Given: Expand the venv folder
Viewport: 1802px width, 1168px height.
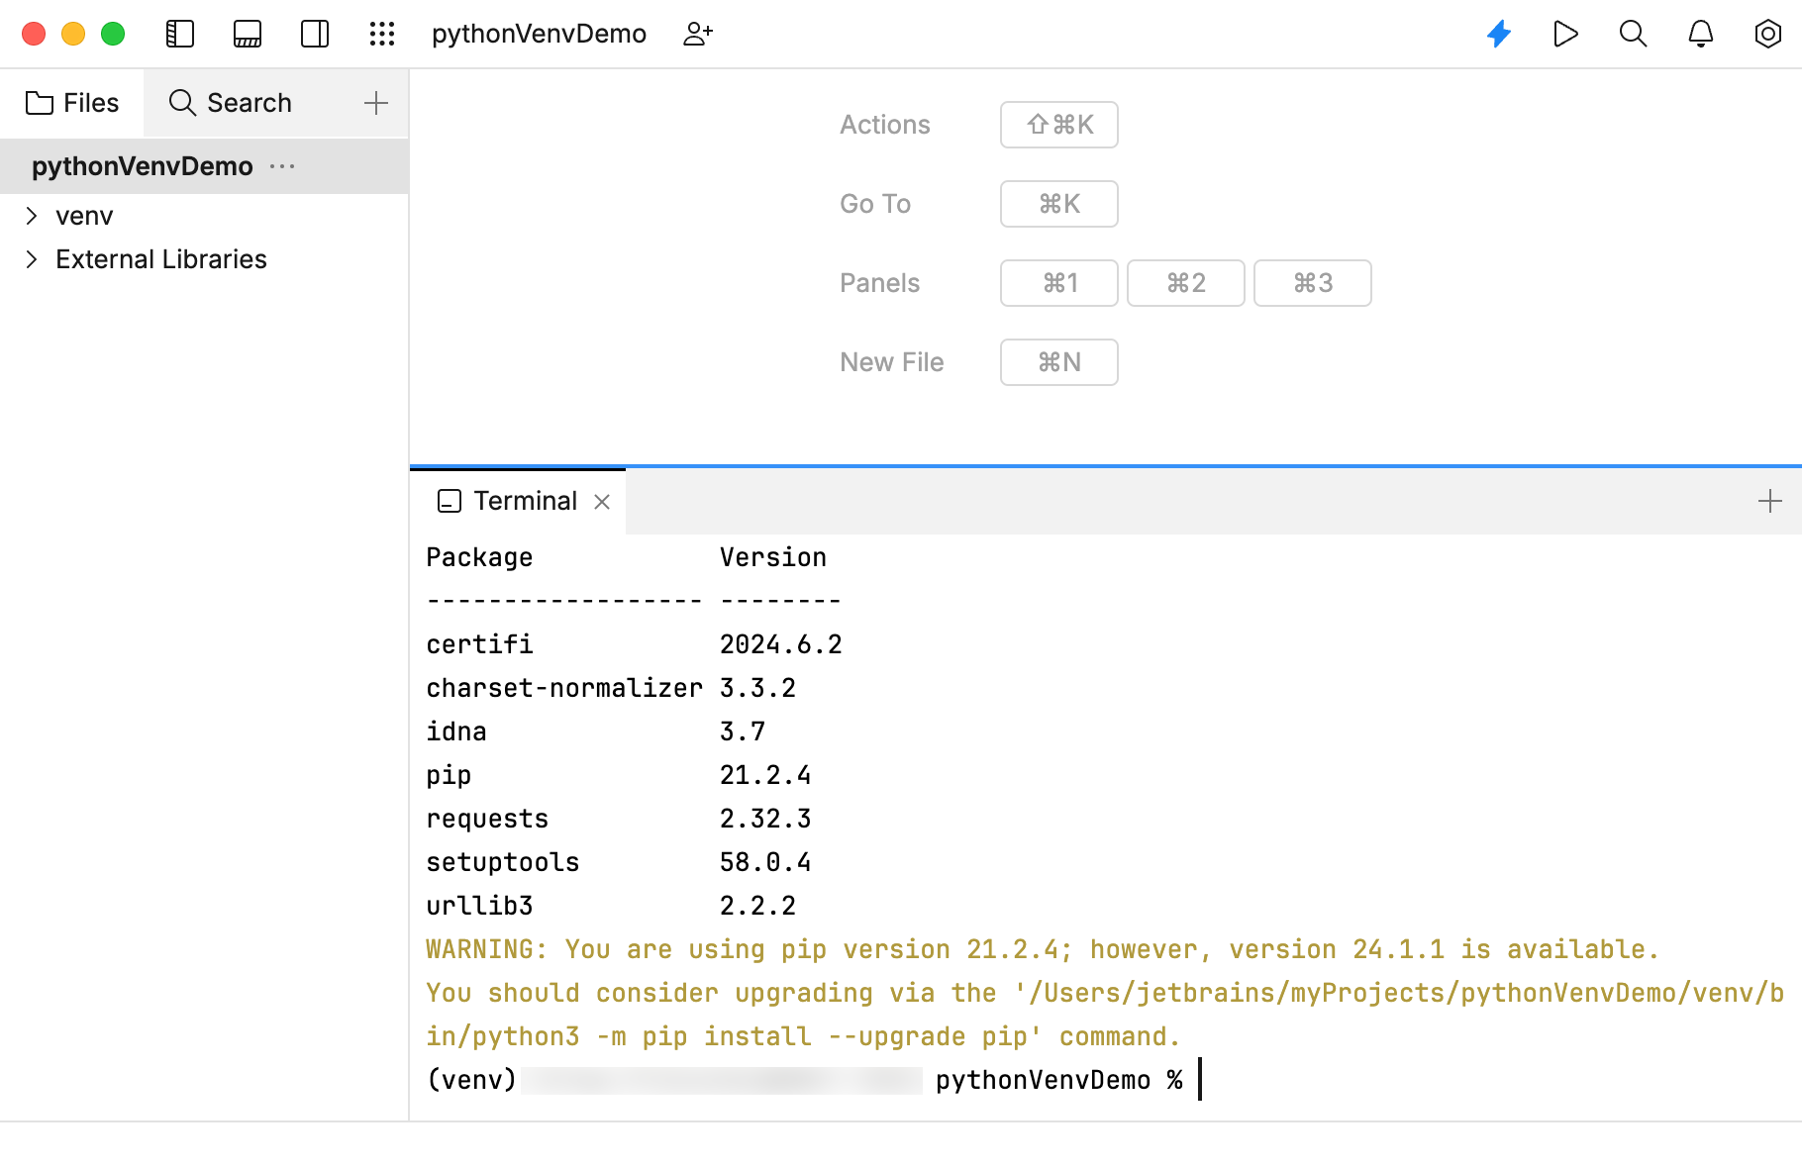Looking at the screenshot, I should click(31, 215).
